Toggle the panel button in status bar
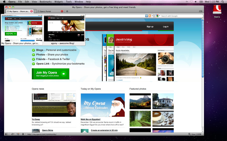 point(6,134)
